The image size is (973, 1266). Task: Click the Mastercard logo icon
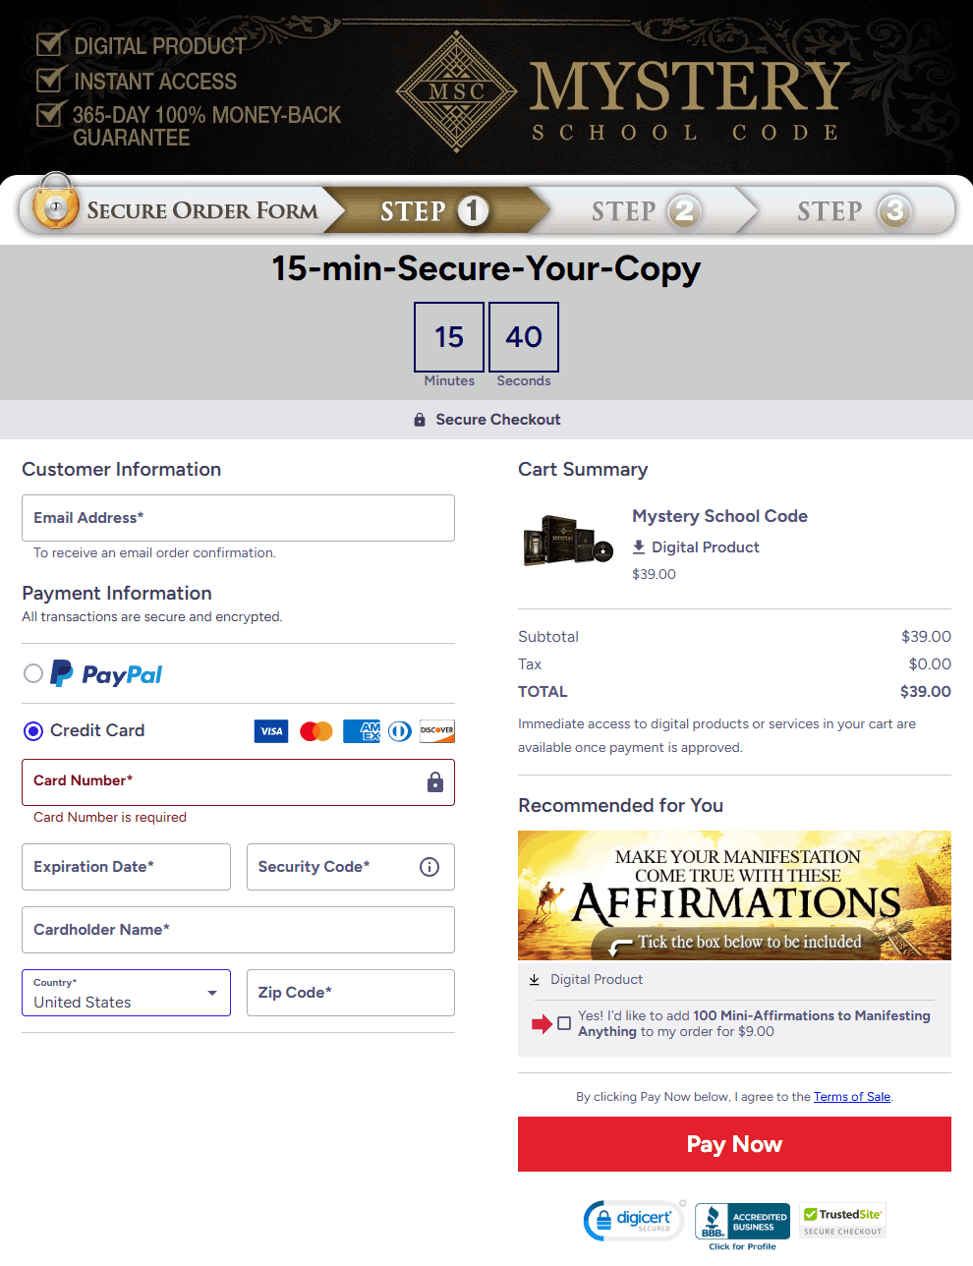316,731
